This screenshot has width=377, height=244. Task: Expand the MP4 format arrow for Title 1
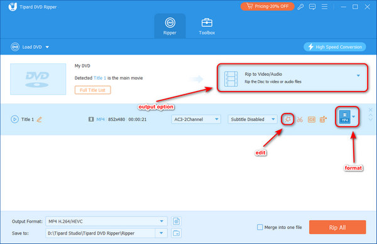coord(353,117)
